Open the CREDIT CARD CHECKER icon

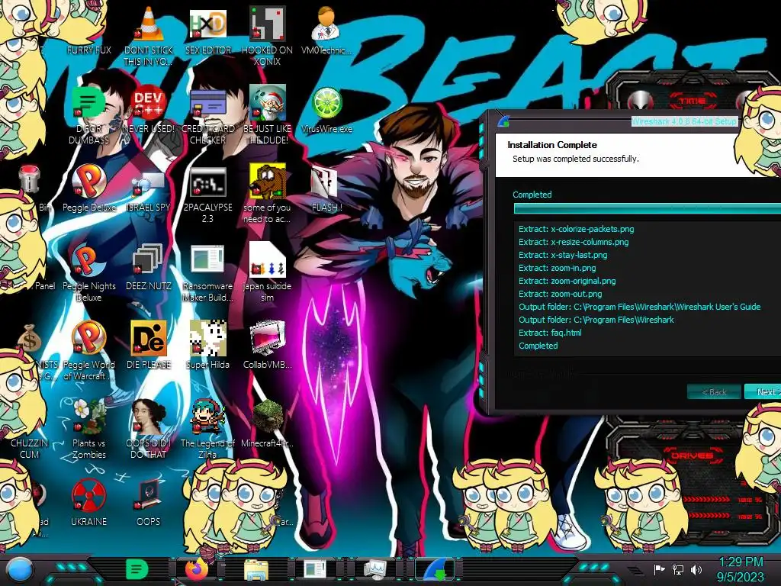click(207, 103)
